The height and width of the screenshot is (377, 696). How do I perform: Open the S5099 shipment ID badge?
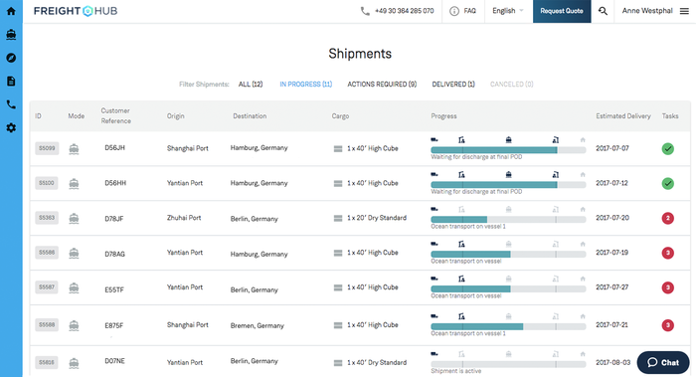point(47,148)
